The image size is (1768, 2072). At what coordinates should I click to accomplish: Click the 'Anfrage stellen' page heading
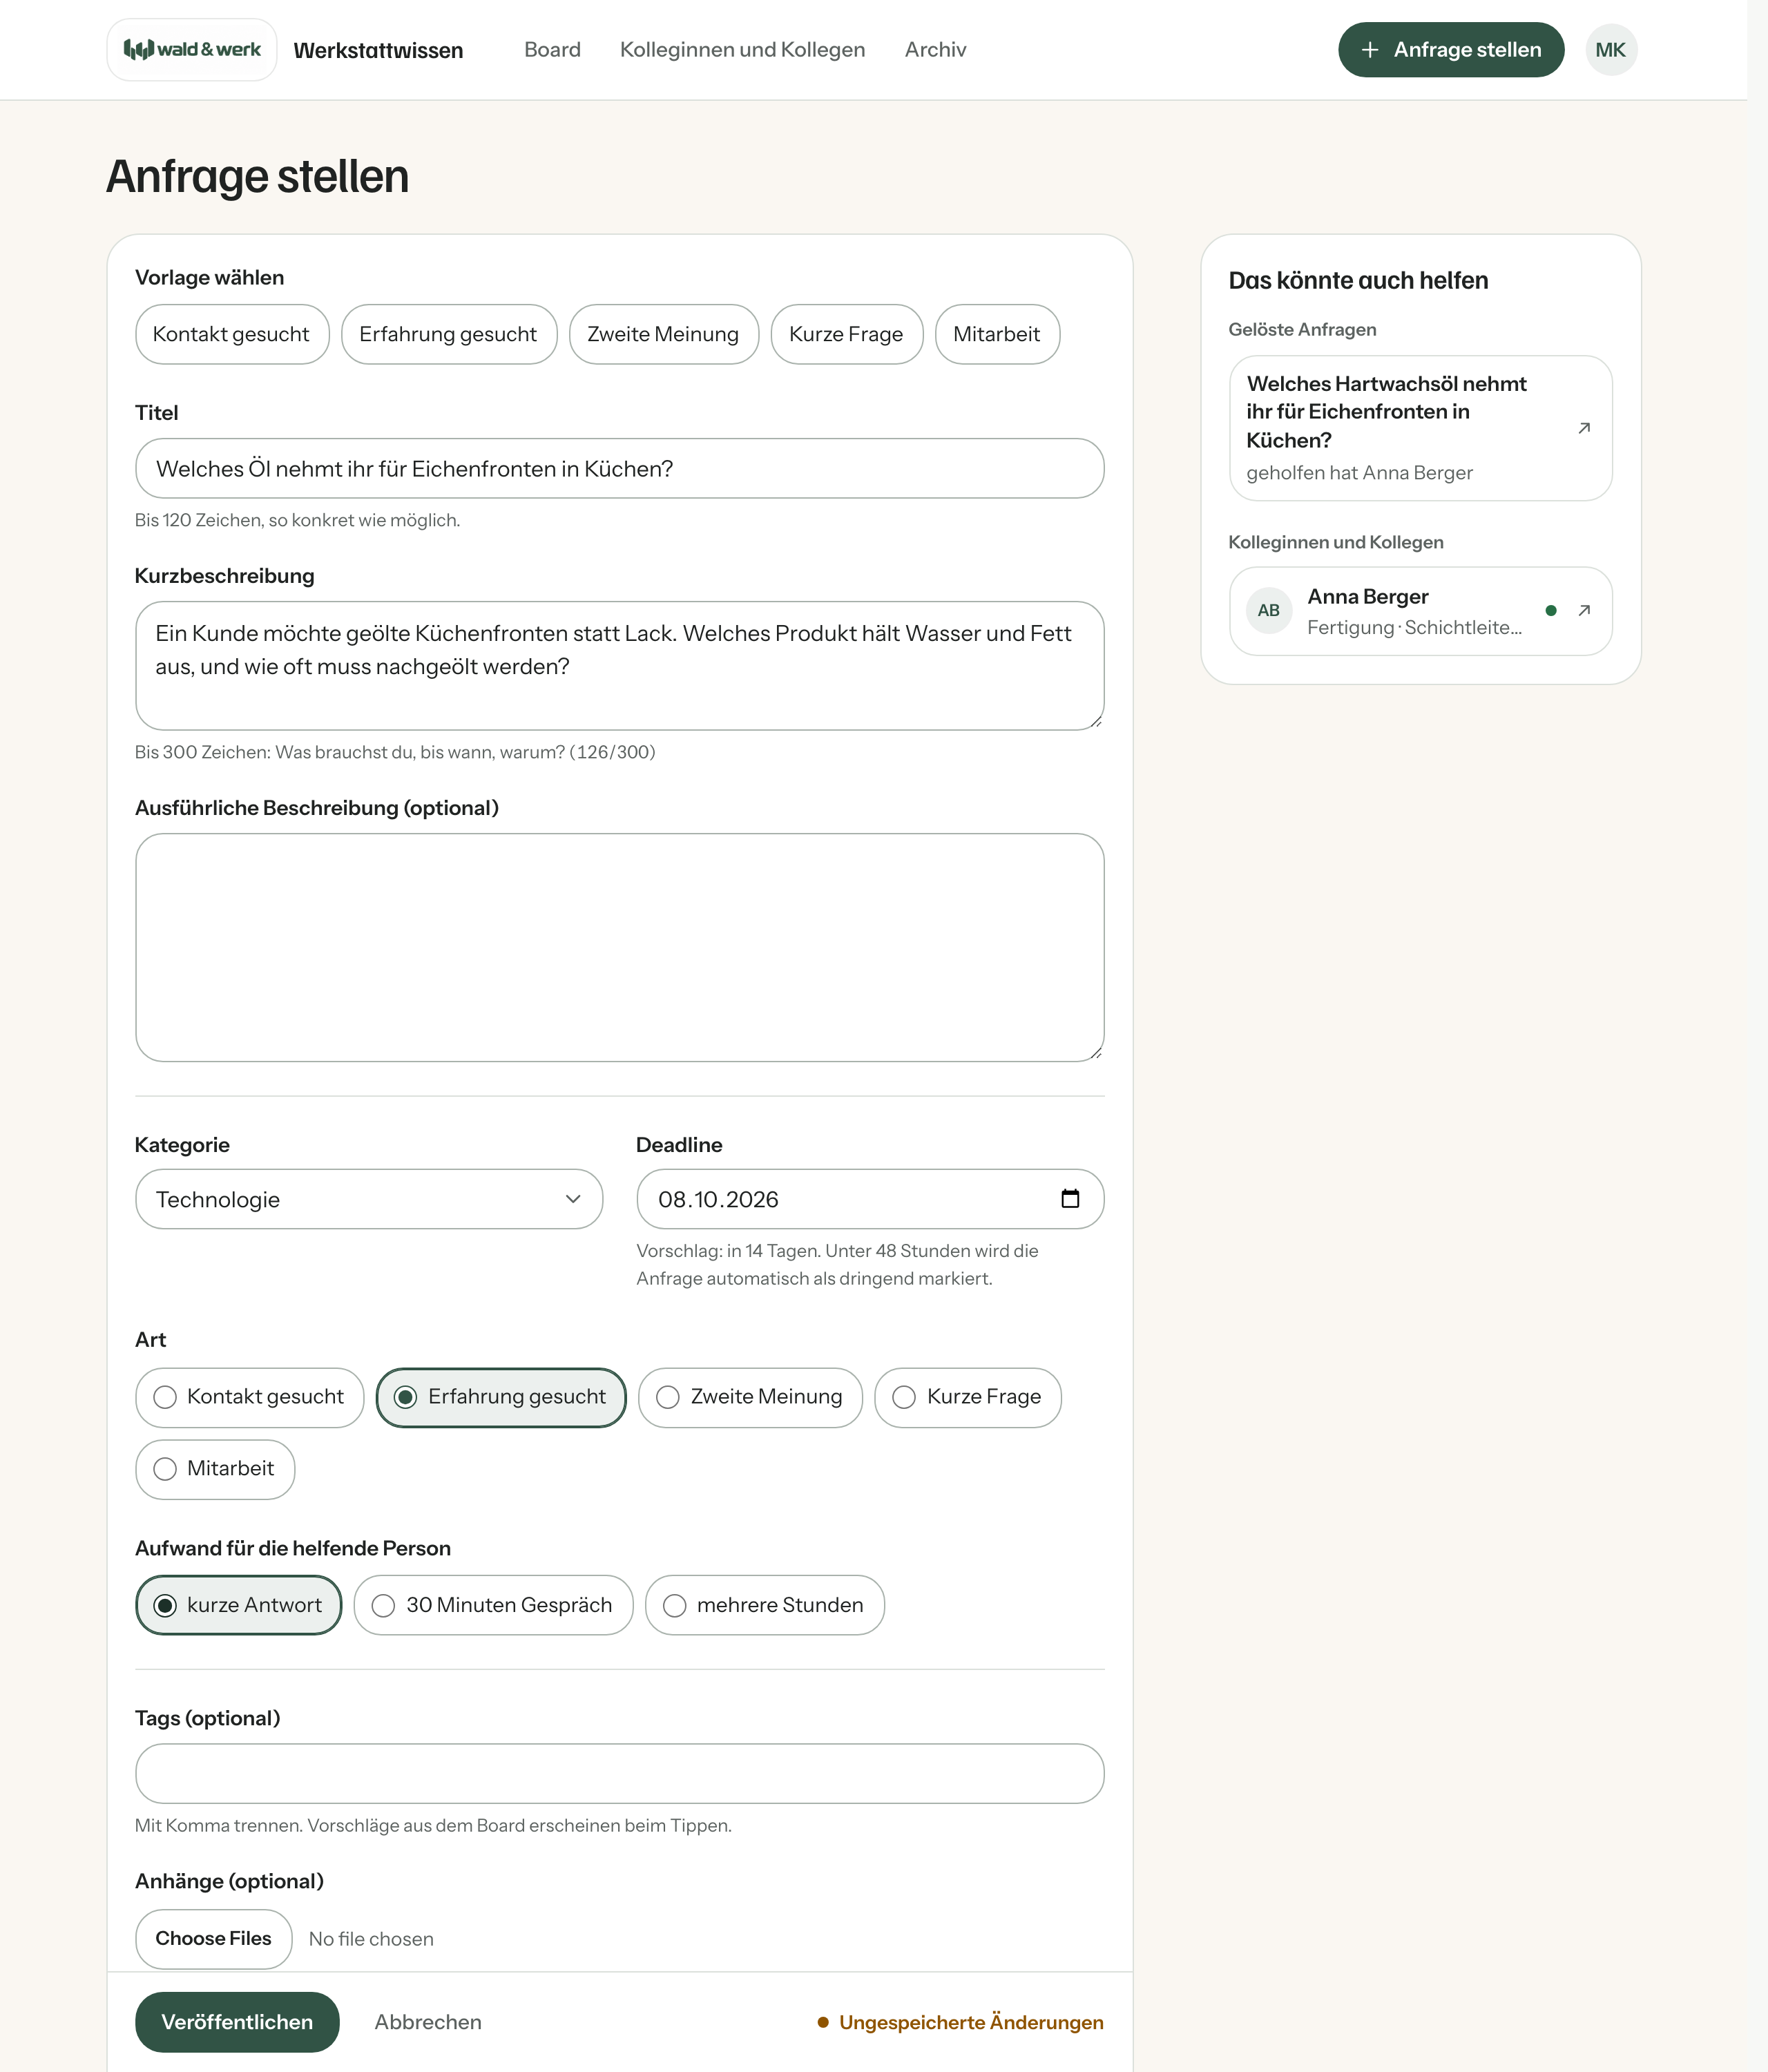point(258,176)
